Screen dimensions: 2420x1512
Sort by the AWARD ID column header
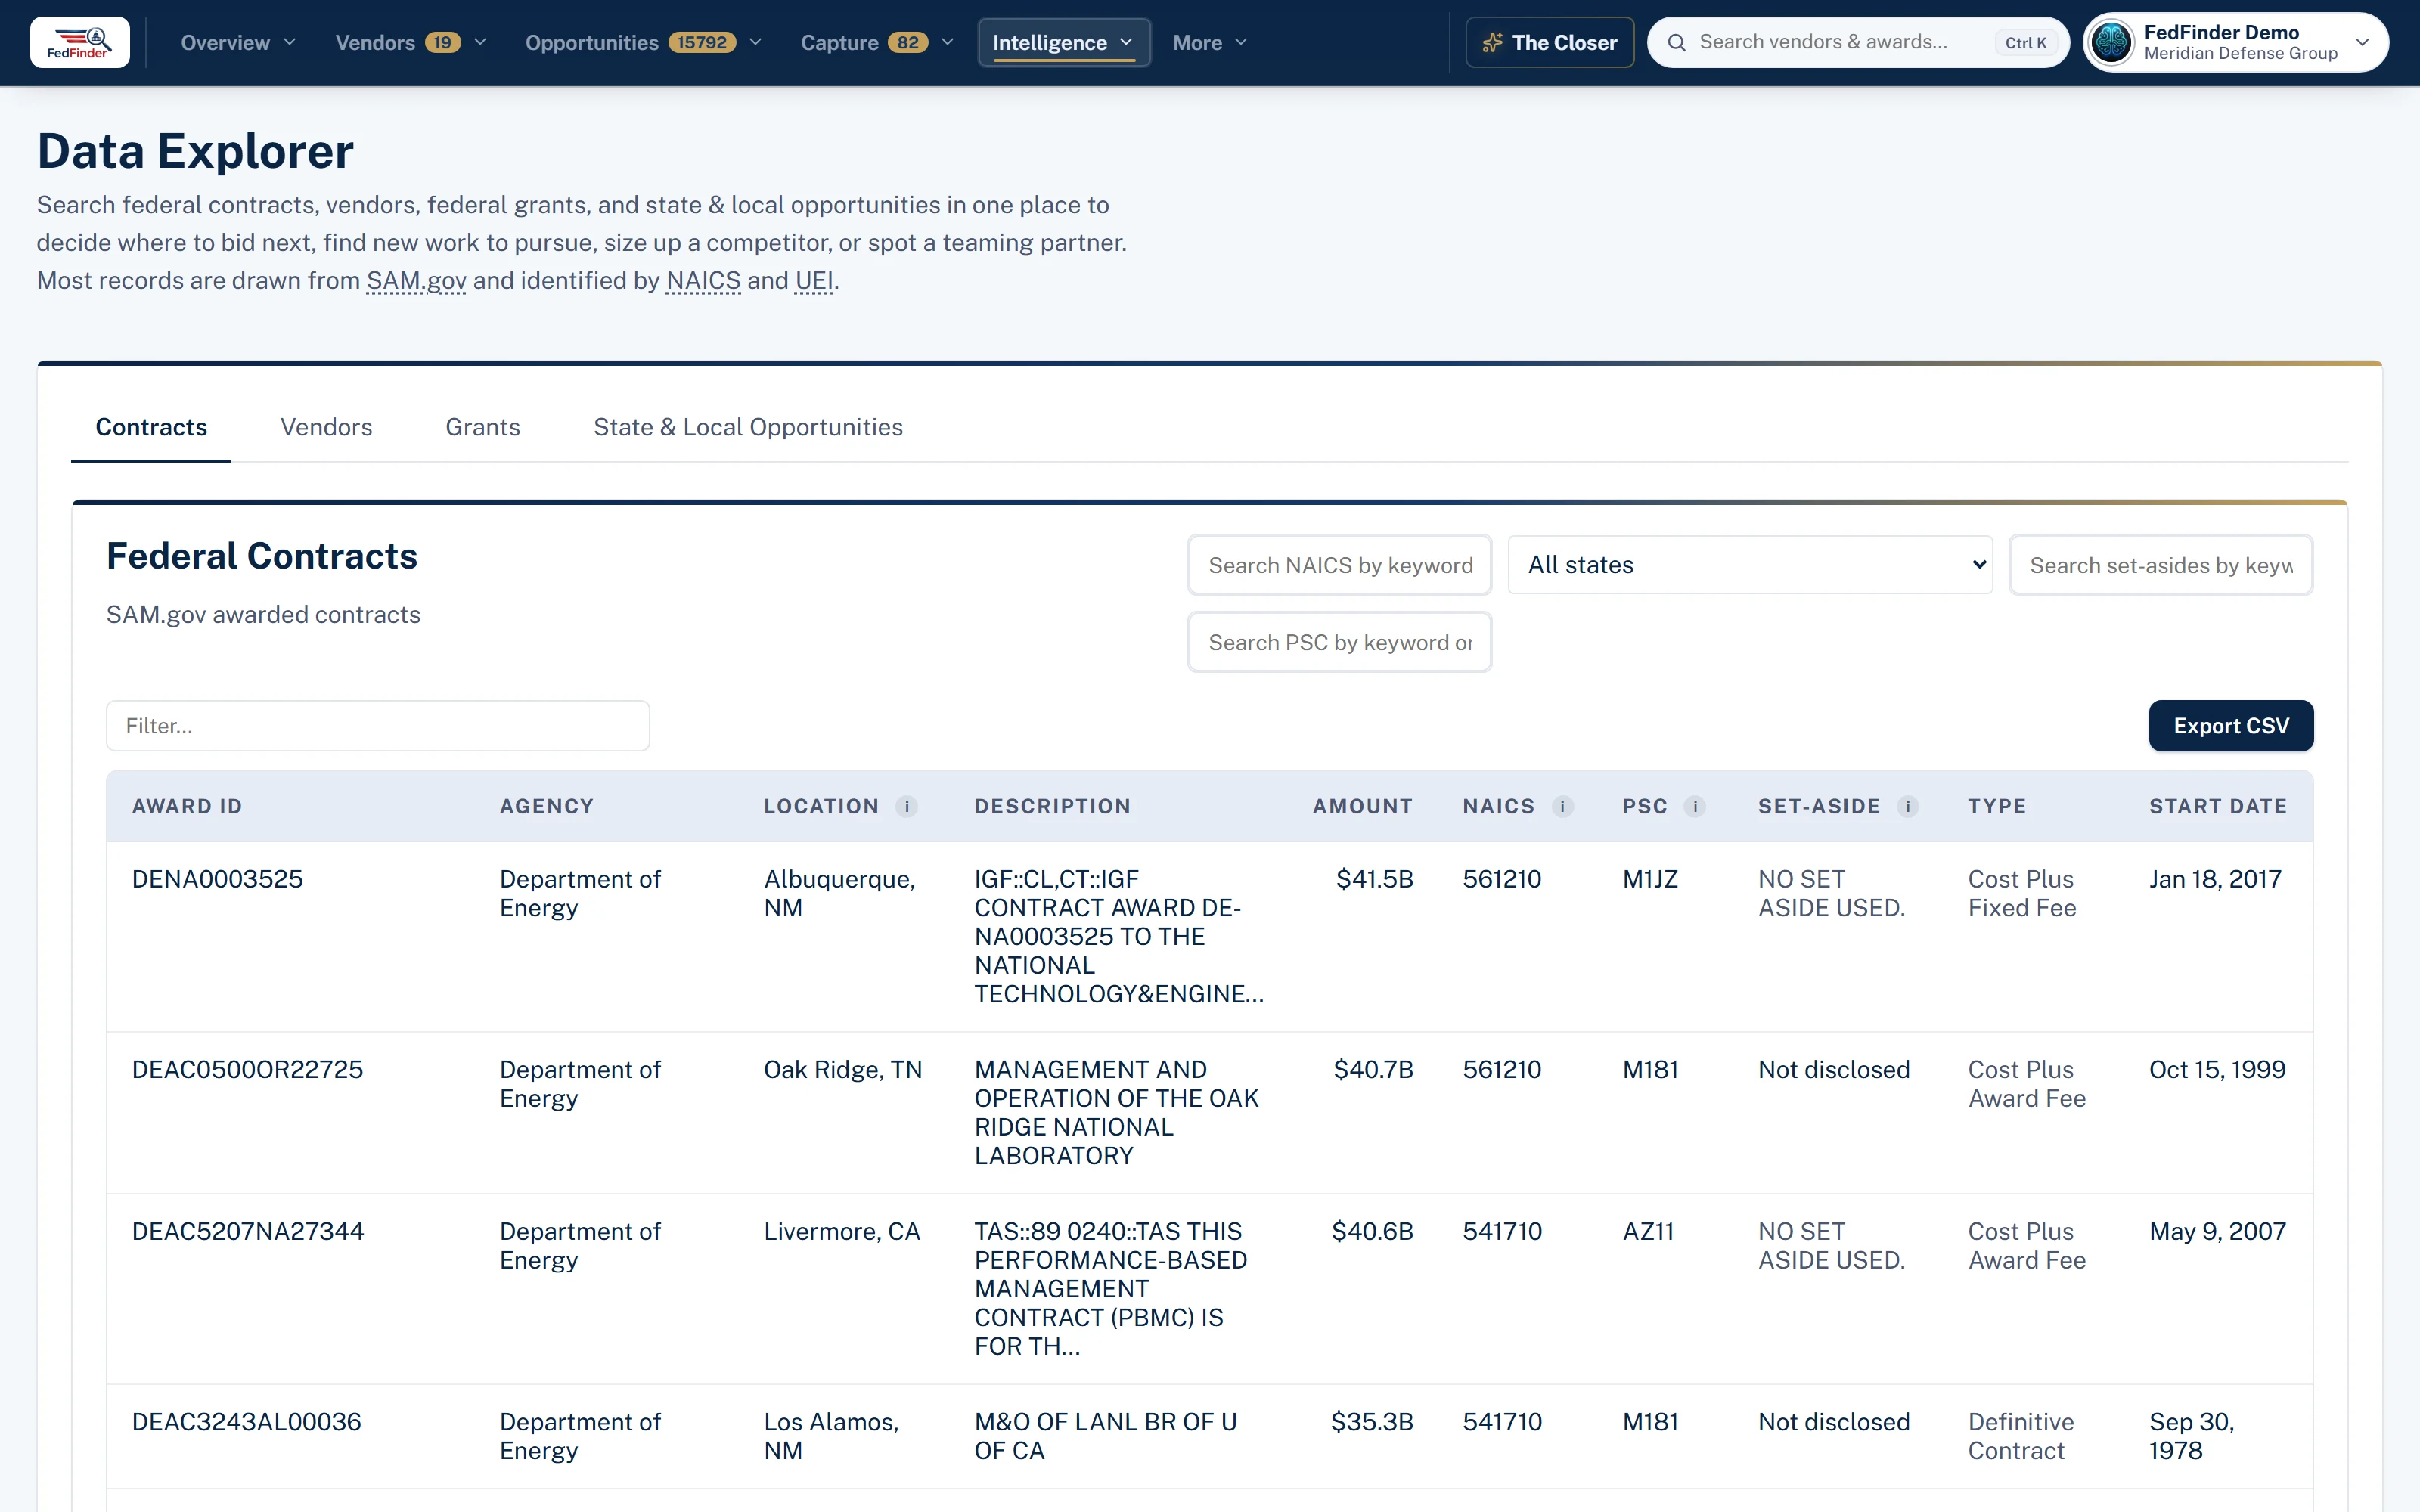[187, 806]
